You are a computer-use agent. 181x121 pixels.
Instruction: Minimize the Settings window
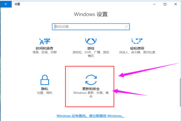click(x=154, y=4)
